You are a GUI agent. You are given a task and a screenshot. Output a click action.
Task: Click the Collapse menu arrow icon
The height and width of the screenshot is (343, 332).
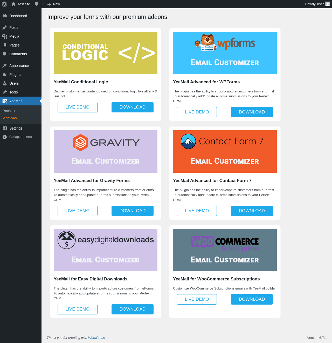tap(5, 137)
